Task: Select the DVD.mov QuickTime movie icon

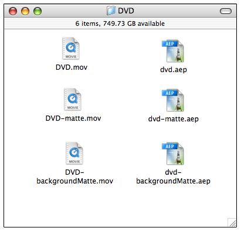Action: (71, 48)
